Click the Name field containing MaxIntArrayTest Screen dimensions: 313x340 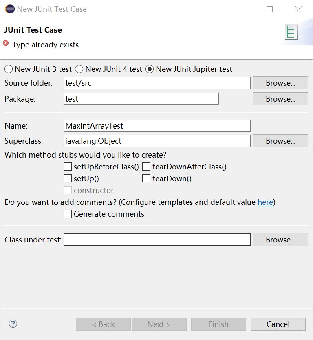tap(157, 126)
